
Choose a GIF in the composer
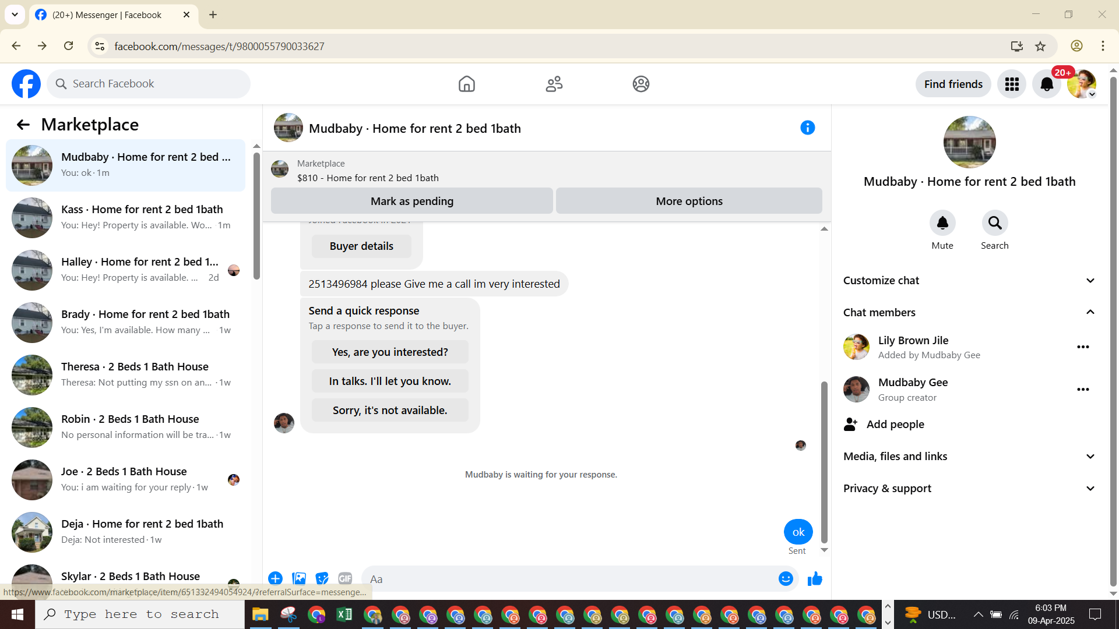[x=345, y=578]
